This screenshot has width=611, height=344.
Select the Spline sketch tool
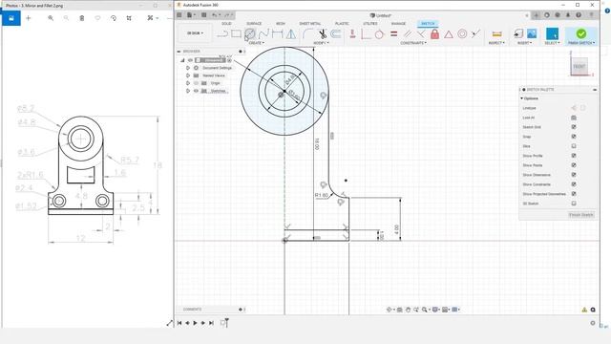(263, 34)
